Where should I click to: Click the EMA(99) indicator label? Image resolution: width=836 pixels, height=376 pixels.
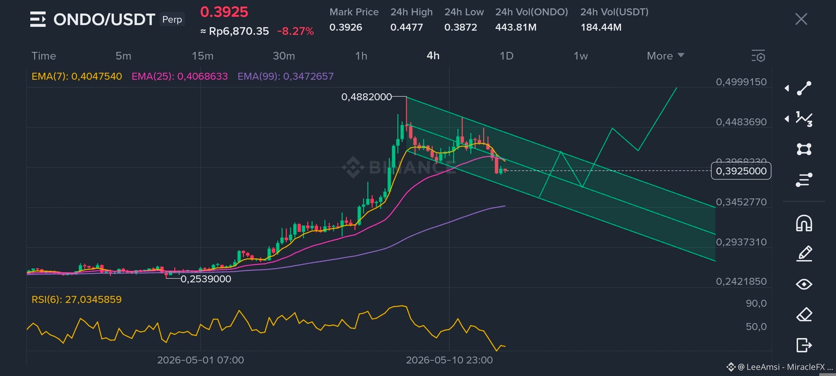coord(286,76)
